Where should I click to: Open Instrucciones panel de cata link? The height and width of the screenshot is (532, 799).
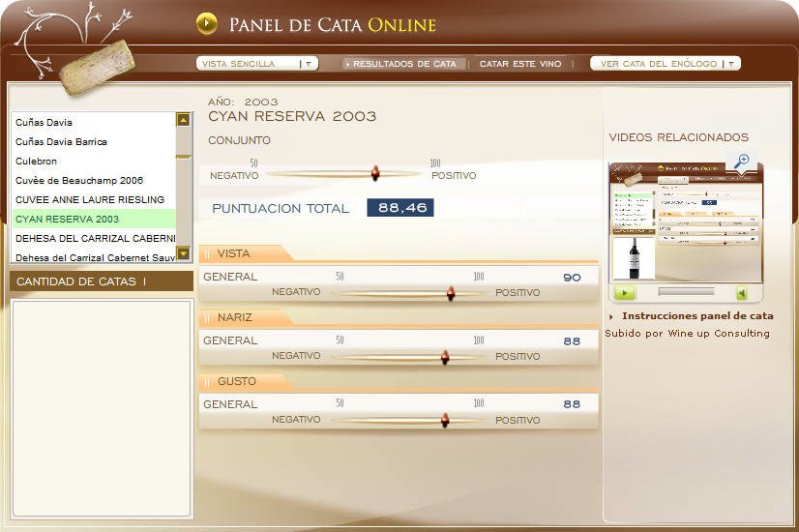697,316
